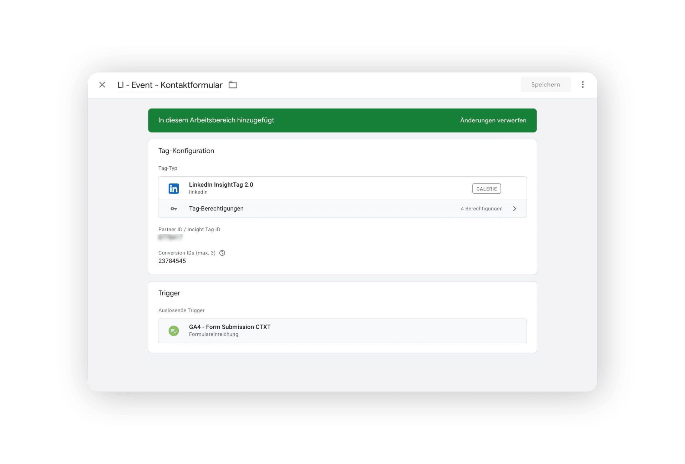Open the Tag-Berechtigungen row label
The image size is (685, 464).
[x=216, y=209]
